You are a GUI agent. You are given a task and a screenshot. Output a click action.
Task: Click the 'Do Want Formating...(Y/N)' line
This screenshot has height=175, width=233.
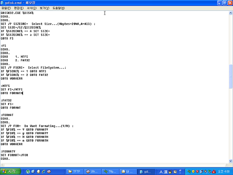pos(37,126)
